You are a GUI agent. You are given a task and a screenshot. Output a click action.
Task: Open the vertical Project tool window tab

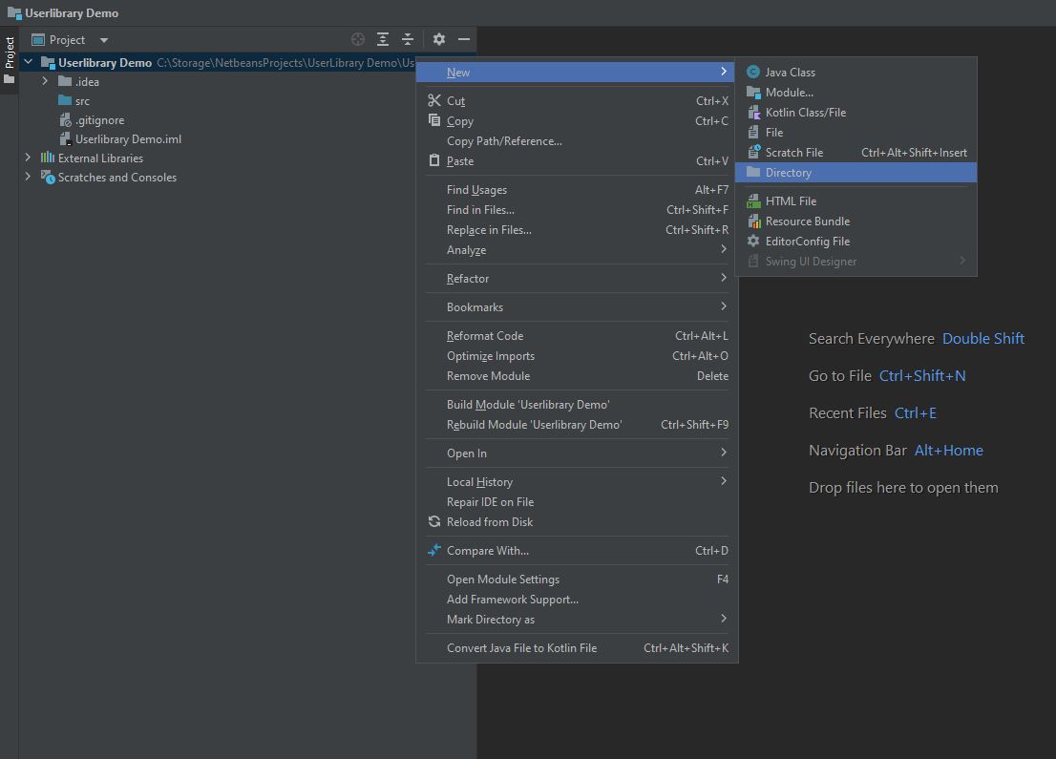10,61
